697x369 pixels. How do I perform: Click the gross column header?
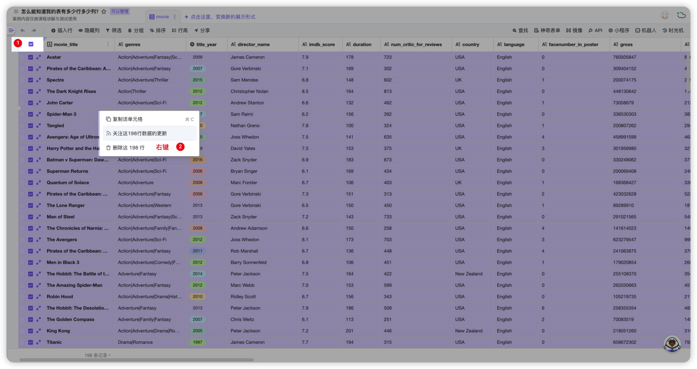[x=645, y=45]
